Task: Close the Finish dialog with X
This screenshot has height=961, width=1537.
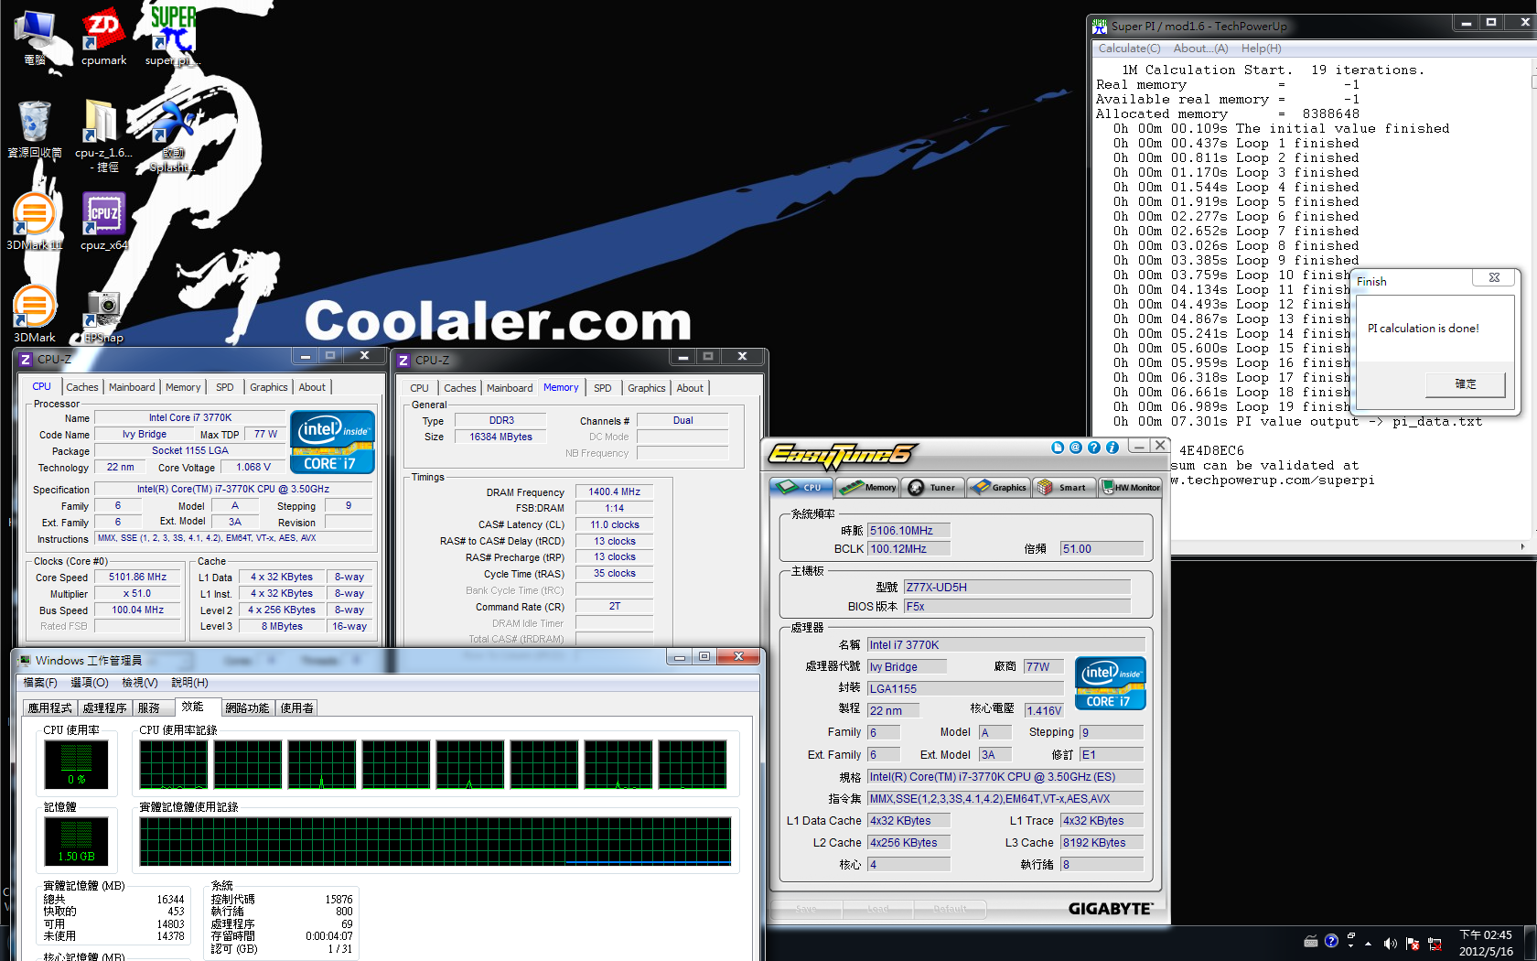Action: coord(1493,277)
